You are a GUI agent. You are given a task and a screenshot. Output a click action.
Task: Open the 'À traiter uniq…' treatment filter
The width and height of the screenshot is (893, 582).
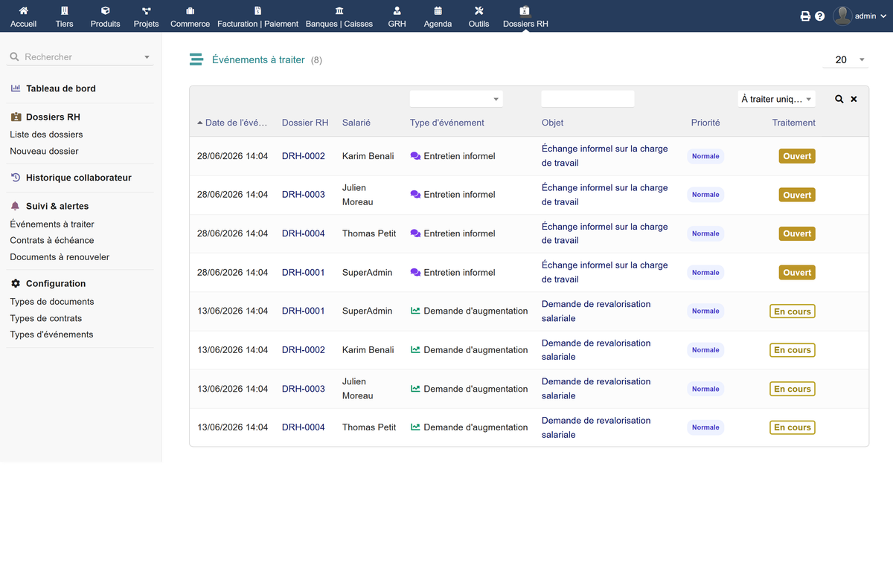[776, 99]
